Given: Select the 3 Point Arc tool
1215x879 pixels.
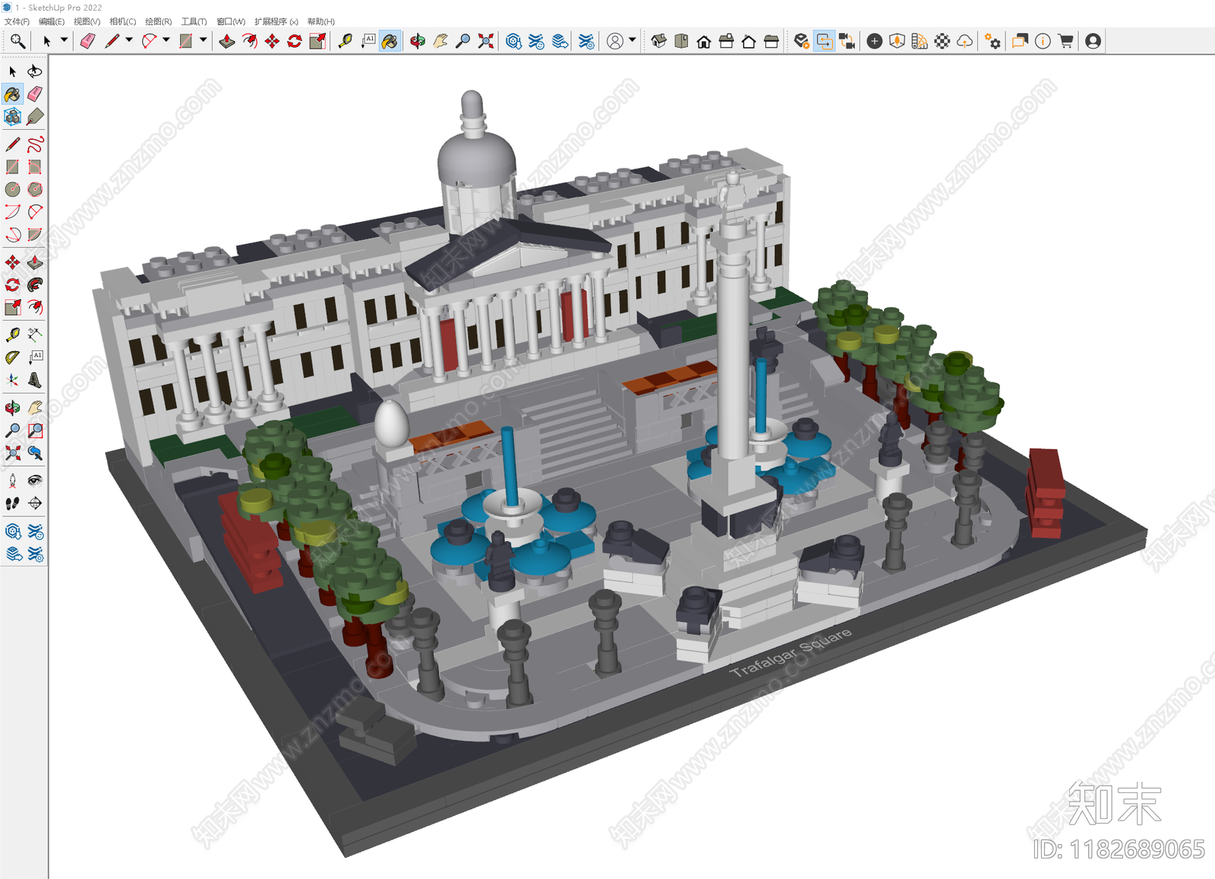Looking at the screenshot, I should pyautogui.click(x=13, y=235).
